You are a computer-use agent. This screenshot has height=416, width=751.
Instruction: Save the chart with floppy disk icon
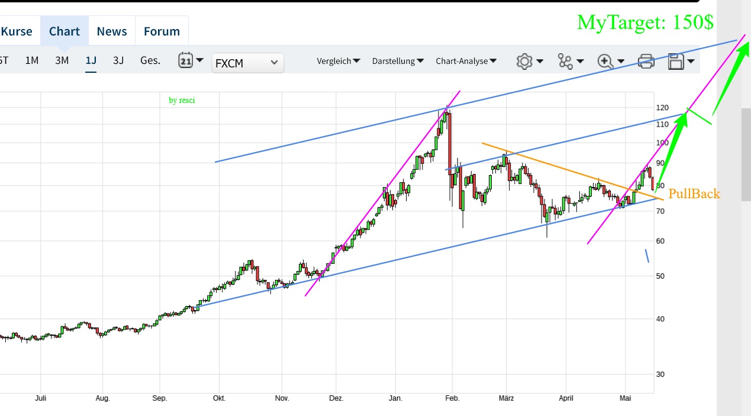click(675, 61)
